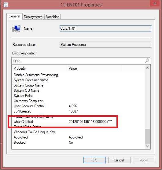Select the whenCreated property row

78,122
